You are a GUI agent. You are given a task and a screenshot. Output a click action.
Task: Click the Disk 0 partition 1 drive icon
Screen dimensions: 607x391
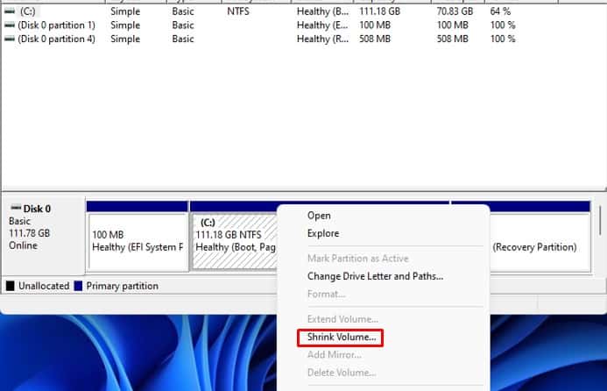(10, 25)
